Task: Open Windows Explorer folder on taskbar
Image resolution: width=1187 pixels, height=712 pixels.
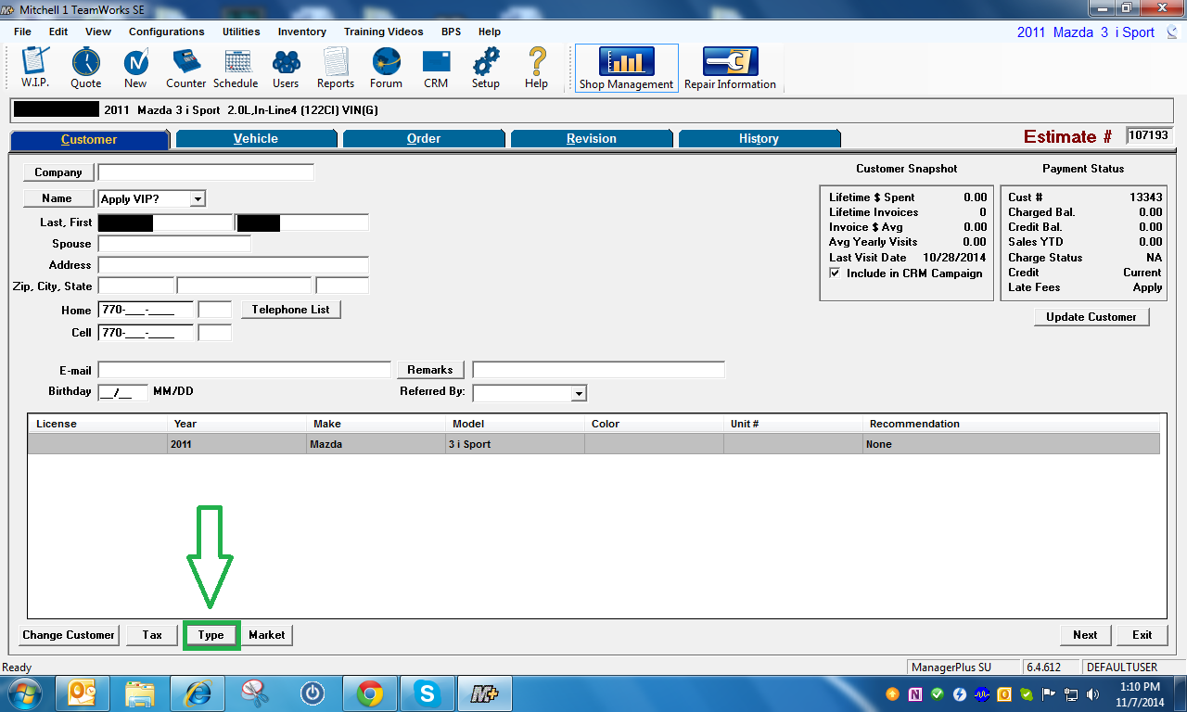Action: (x=141, y=693)
